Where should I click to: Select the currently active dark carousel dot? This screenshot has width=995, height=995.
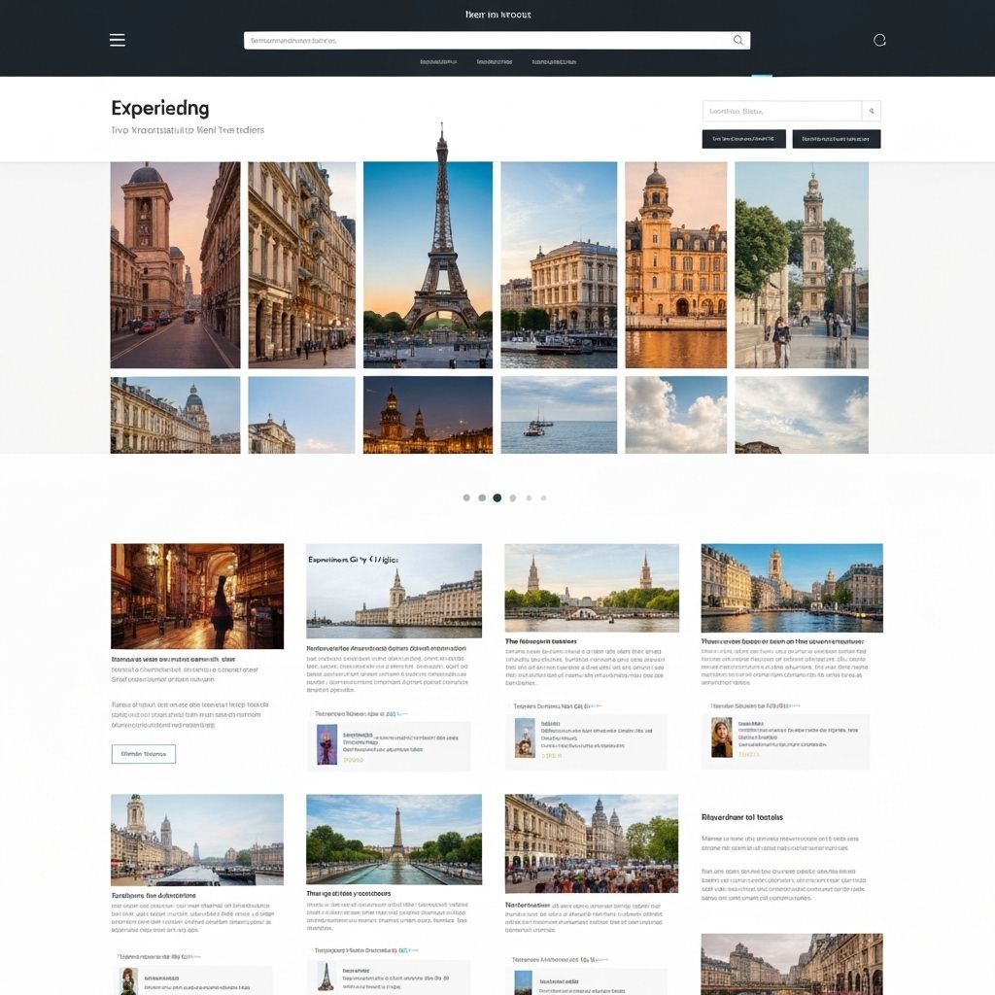[497, 497]
